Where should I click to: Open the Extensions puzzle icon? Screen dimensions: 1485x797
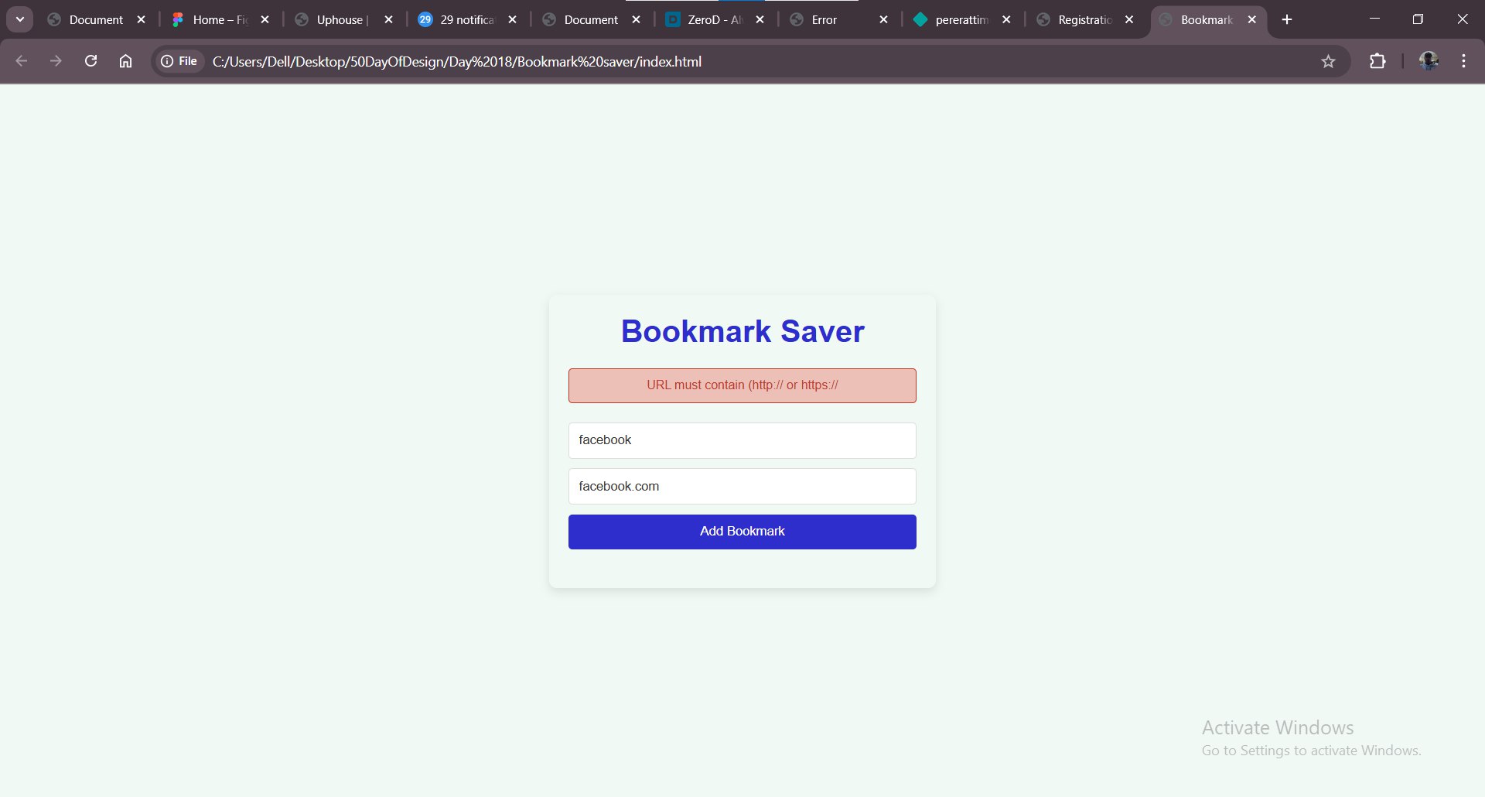coord(1377,61)
